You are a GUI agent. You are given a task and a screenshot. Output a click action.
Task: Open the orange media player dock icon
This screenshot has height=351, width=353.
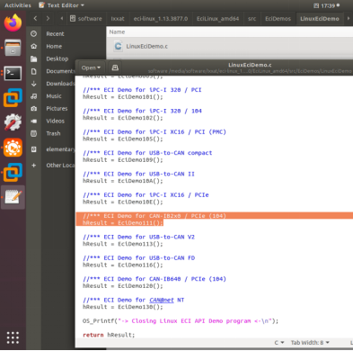click(x=13, y=148)
